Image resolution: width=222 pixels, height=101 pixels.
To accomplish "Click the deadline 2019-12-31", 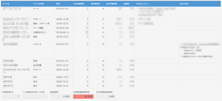I will coord(62,65).
